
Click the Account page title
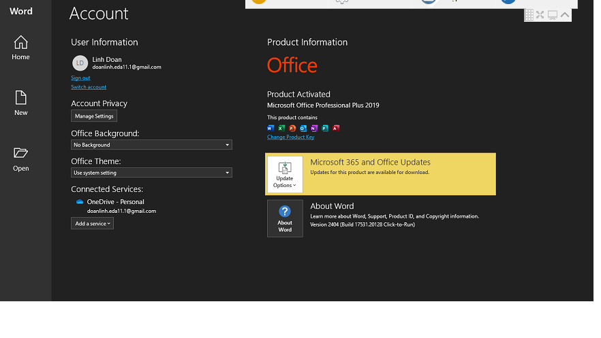pyautogui.click(x=99, y=14)
